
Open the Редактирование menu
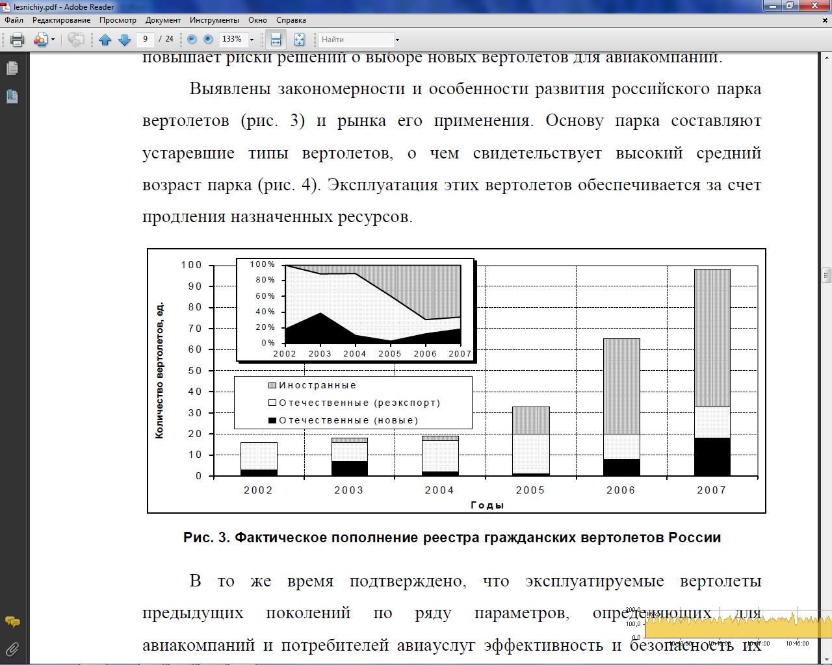62,20
